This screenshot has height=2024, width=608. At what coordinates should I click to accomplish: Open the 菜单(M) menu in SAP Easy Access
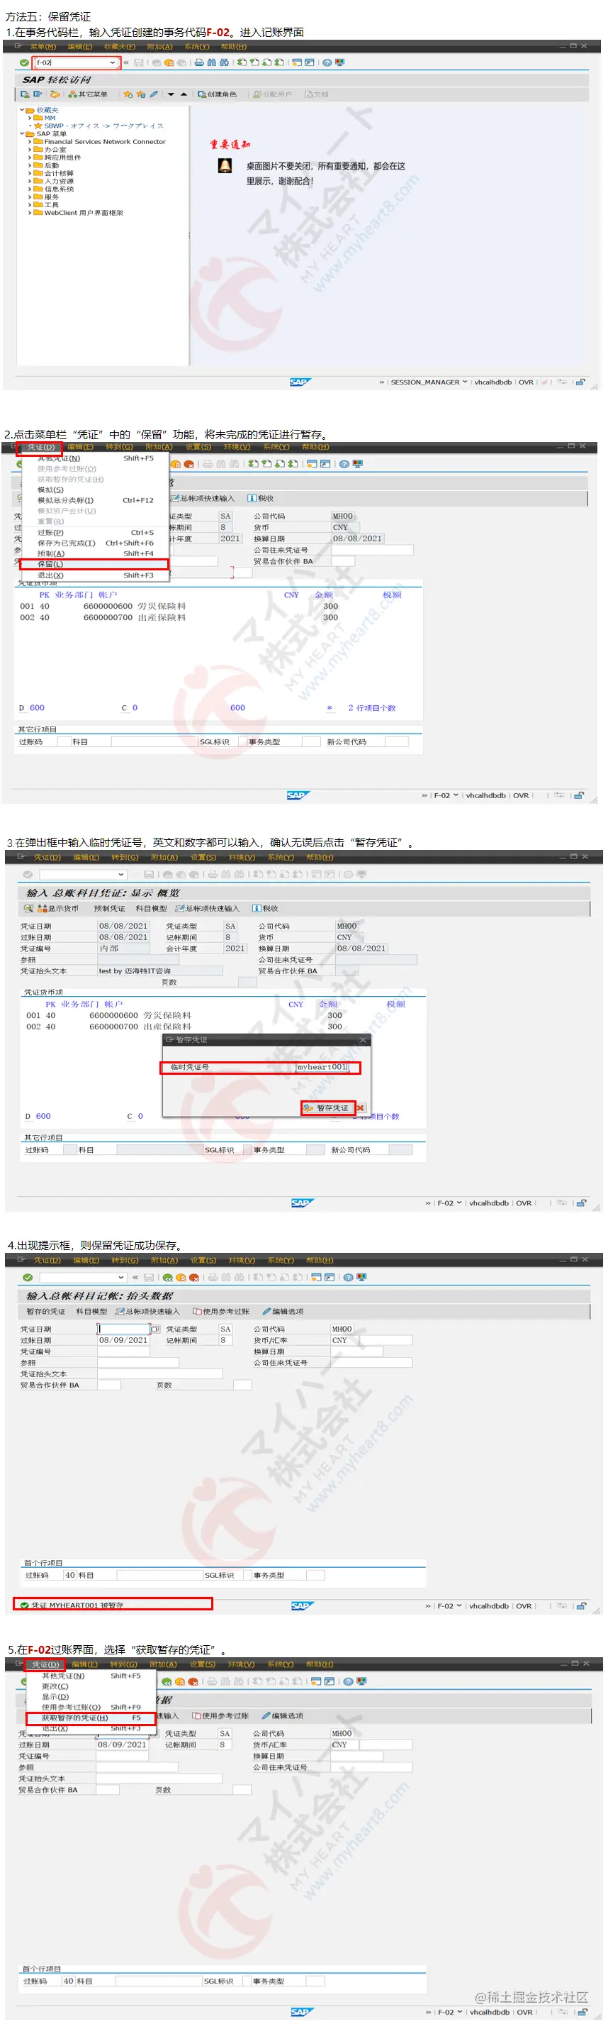(x=43, y=46)
